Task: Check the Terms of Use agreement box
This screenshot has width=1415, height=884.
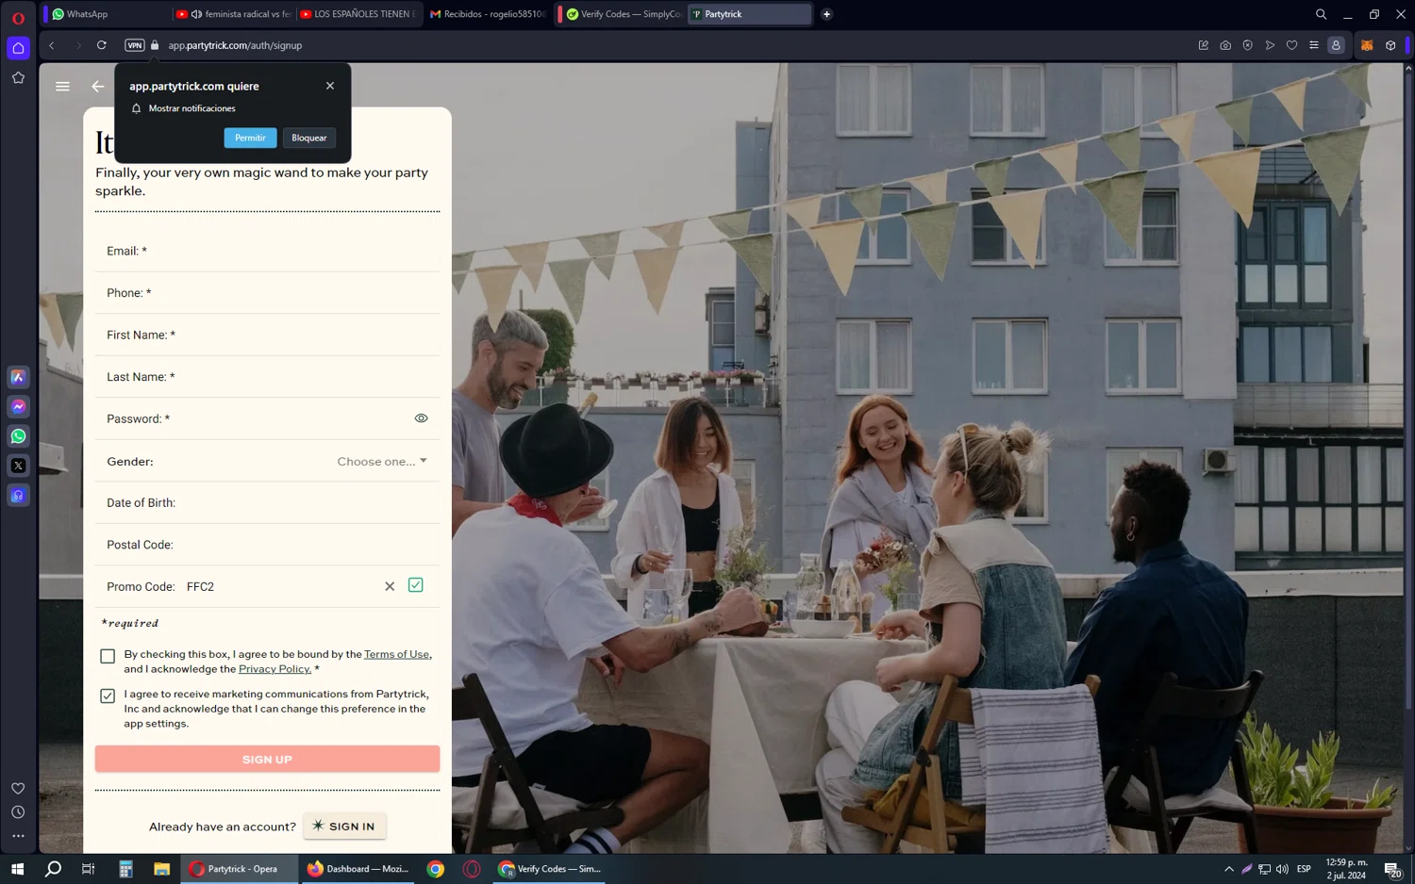Action: pos(108,656)
